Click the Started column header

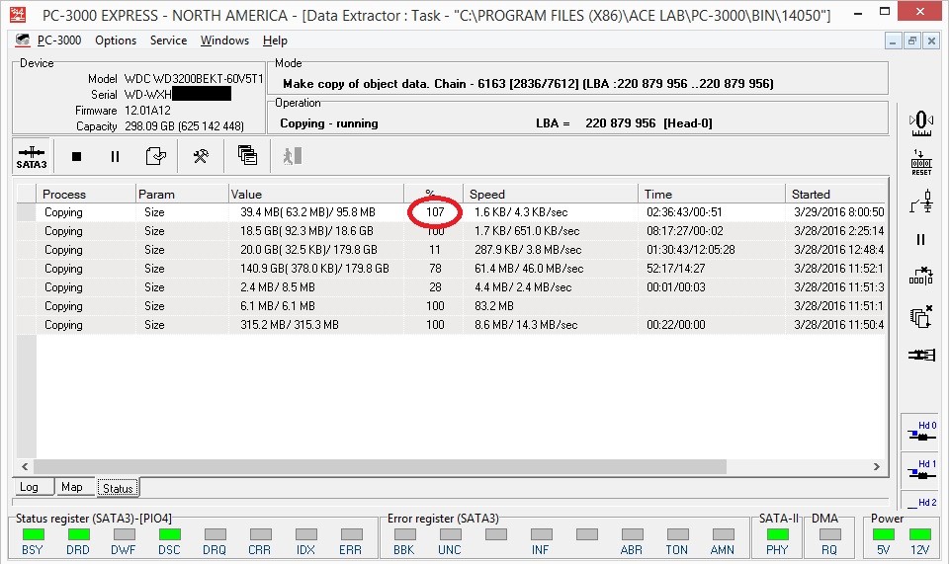(835, 195)
